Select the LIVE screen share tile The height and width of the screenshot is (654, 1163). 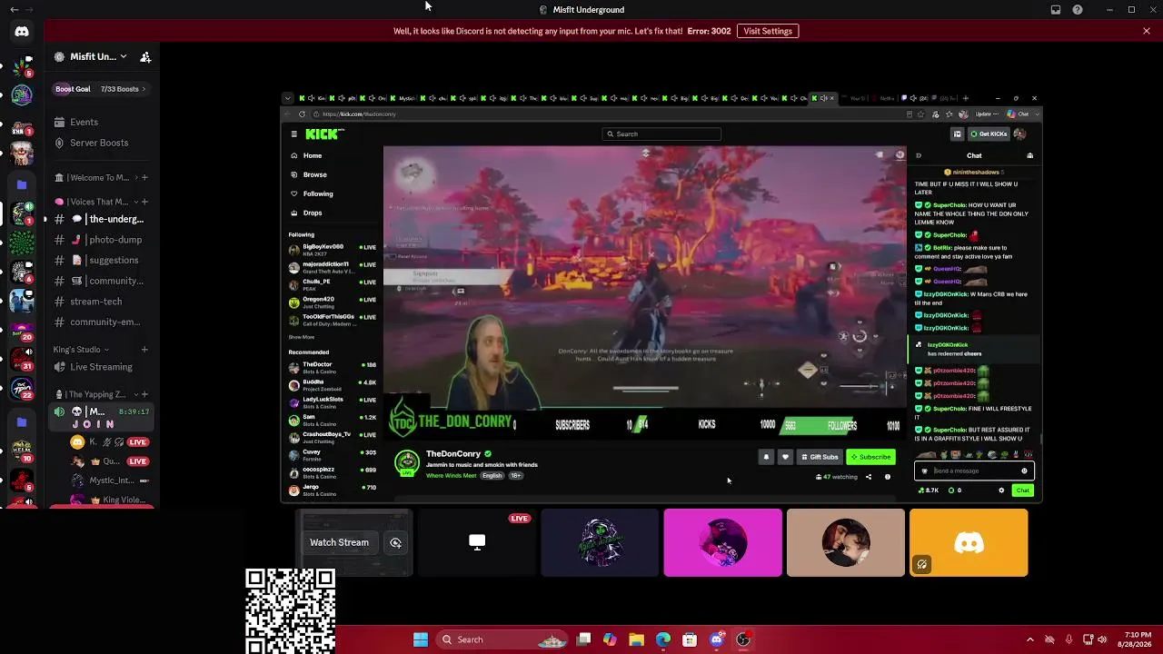click(477, 542)
